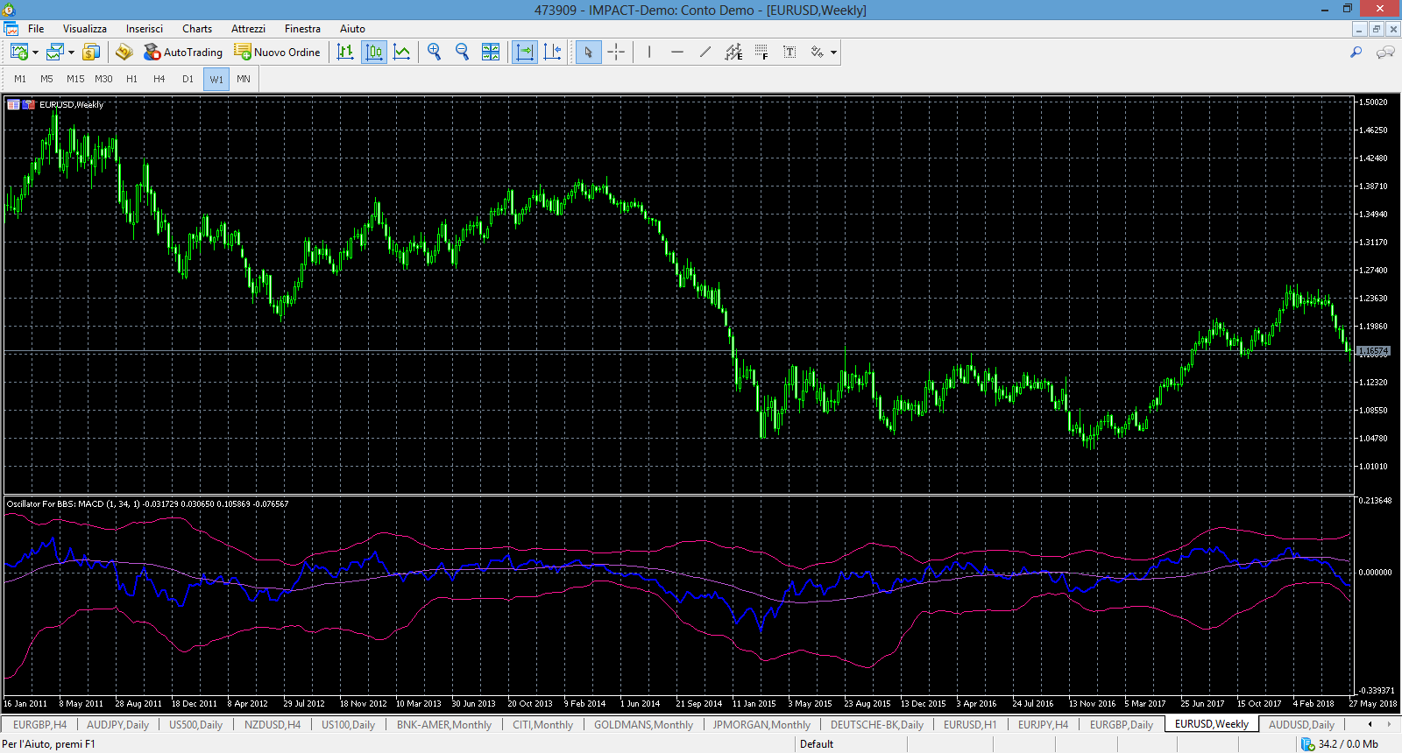Restore the inner chart window
1402x753 pixels.
1376,29
